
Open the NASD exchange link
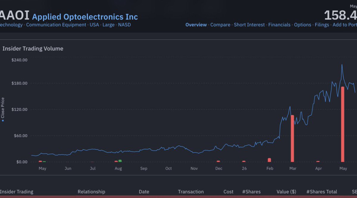point(124,25)
